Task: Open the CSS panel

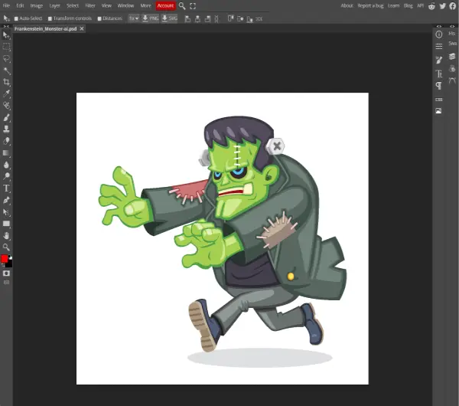Action: pyautogui.click(x=438, y=100)
